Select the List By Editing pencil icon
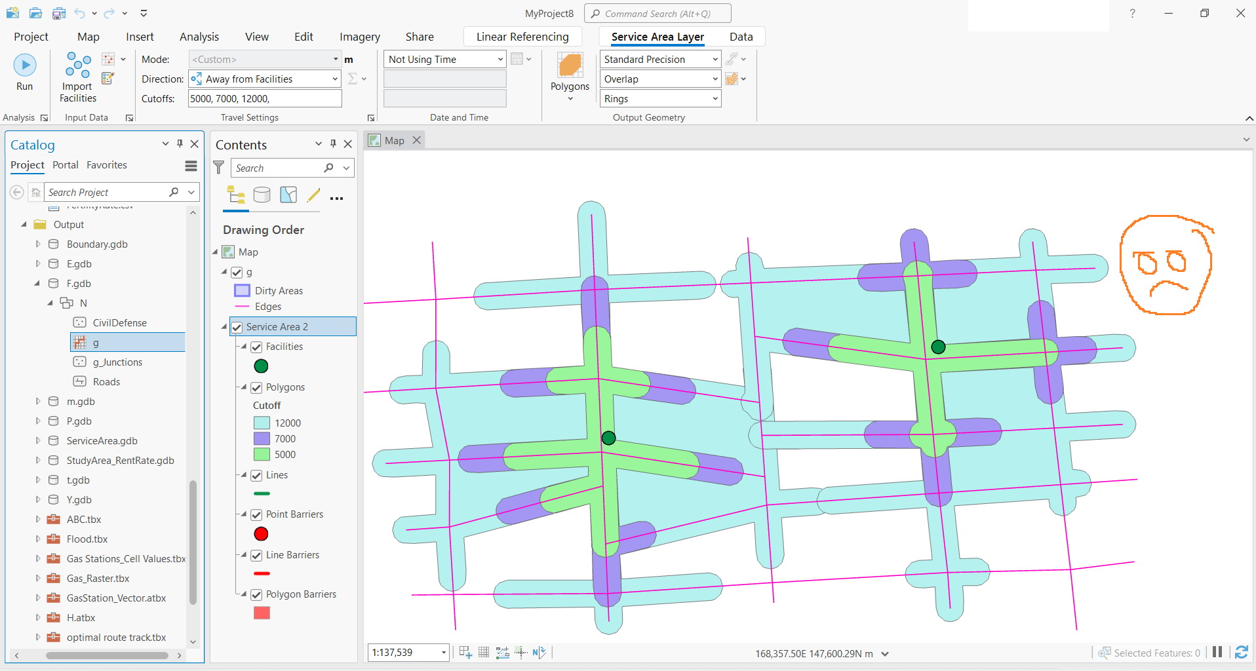 click(x=313, y=195)
